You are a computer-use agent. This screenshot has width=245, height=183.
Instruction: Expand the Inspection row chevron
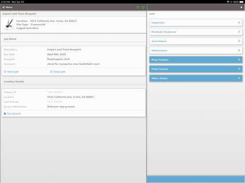click(239, 23)
